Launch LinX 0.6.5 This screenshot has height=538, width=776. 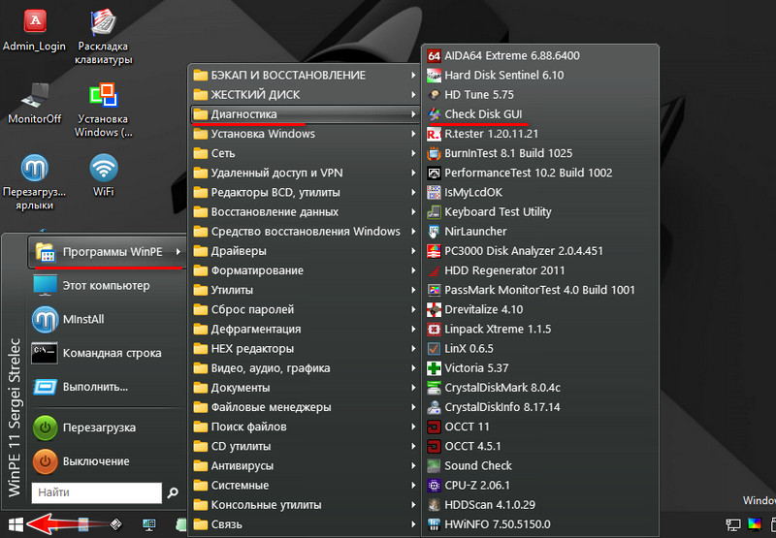540,349
